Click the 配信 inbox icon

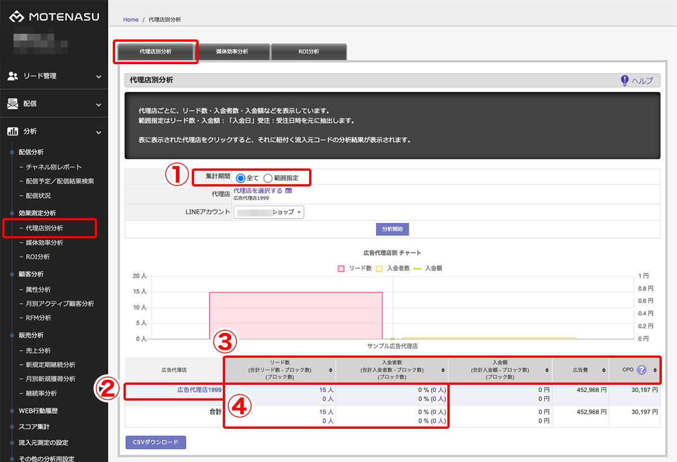(x=12, y=104)
